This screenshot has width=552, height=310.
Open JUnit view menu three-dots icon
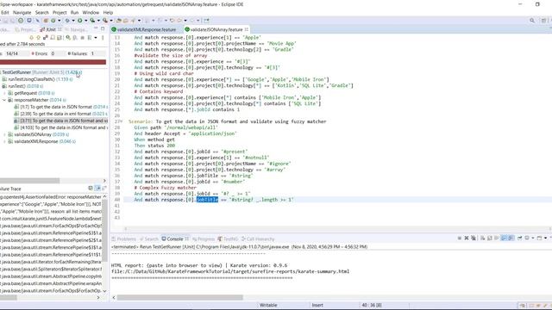point(103,38)
